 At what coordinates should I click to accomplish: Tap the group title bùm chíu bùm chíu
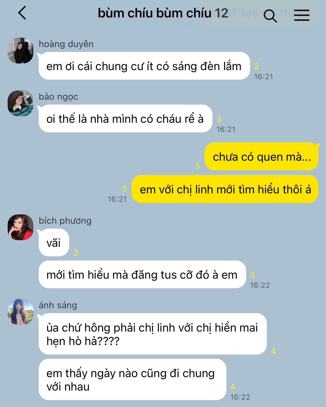click(x=154, y=13)
